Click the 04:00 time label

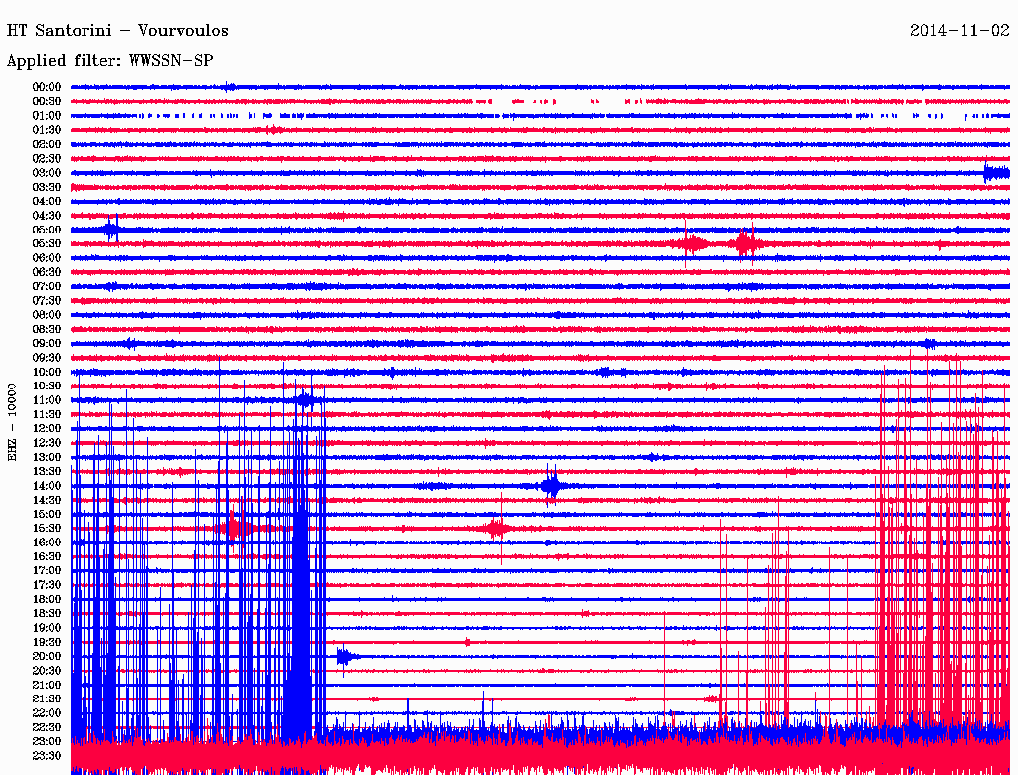coord(47,202)
